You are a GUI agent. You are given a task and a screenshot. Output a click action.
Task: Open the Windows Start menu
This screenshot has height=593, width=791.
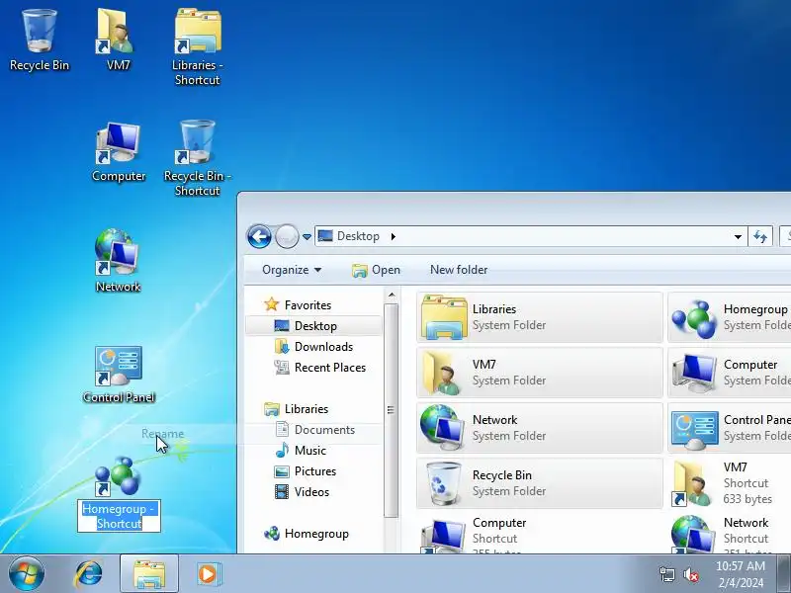coord(27,574)
